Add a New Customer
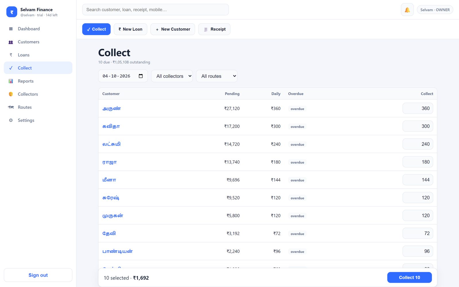Viewport: 459px width, 287px height. tap(173, 29)
